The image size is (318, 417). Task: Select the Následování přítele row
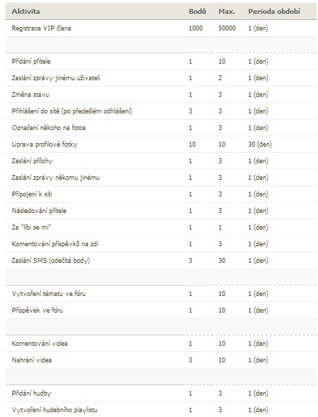[161, 211]
